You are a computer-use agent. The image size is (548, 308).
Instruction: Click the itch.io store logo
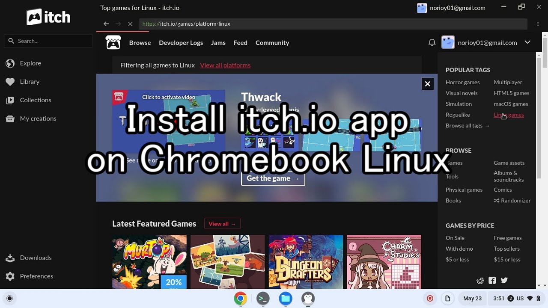113,42
